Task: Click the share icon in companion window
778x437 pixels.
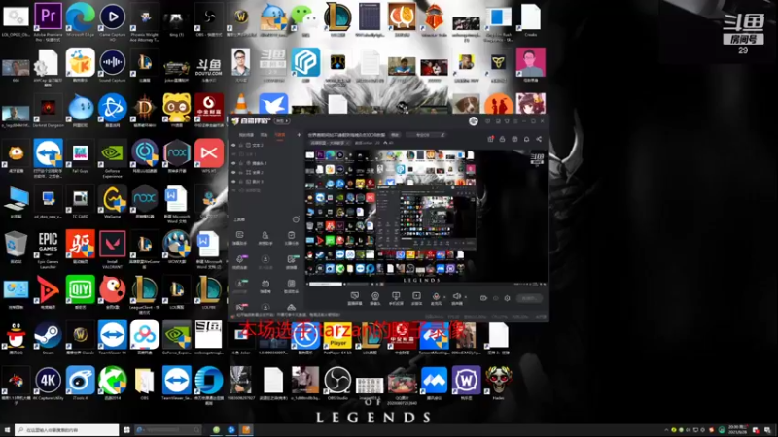Action: pos(539,139)
